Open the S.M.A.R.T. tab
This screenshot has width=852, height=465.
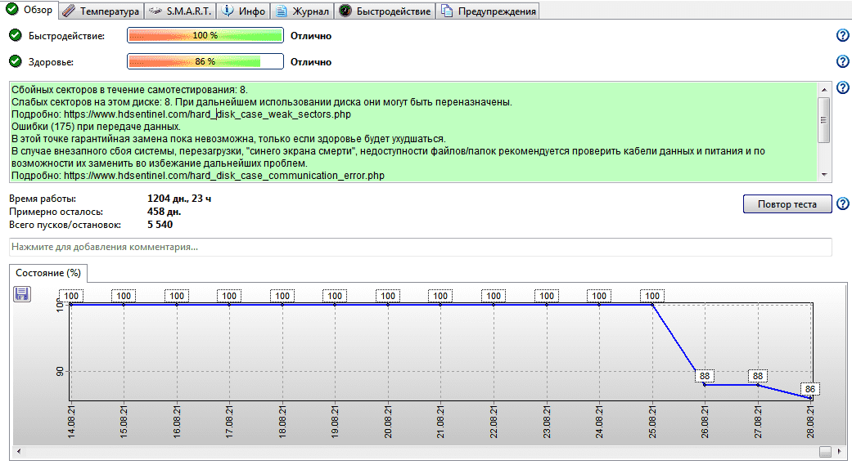(x=180, y=11)
